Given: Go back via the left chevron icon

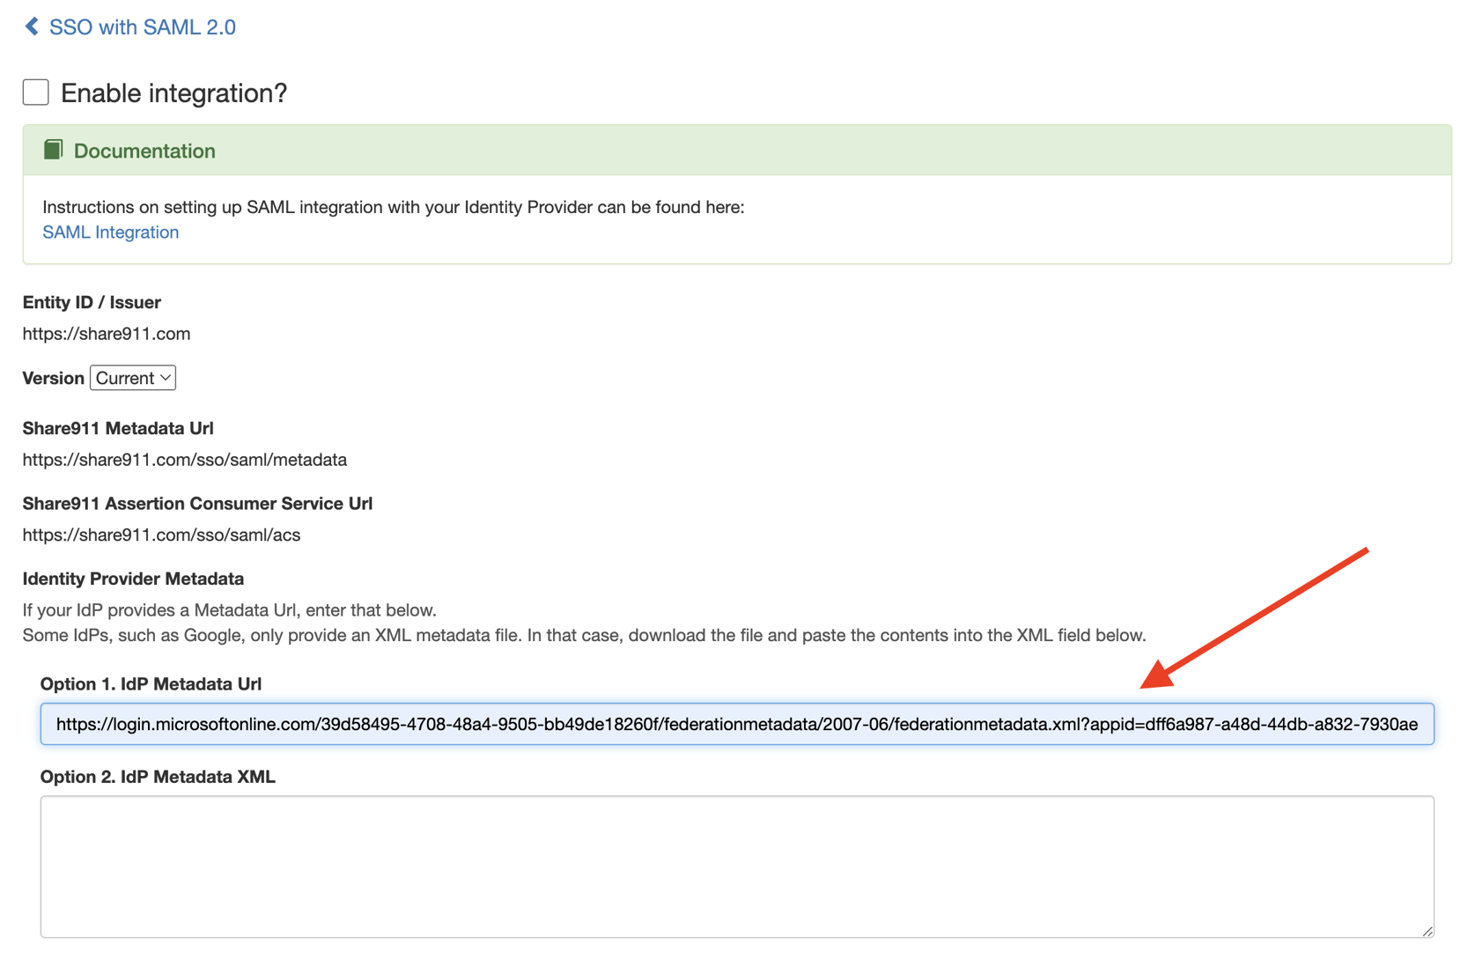Looking at the screenshot, I should tap(32, 26).
